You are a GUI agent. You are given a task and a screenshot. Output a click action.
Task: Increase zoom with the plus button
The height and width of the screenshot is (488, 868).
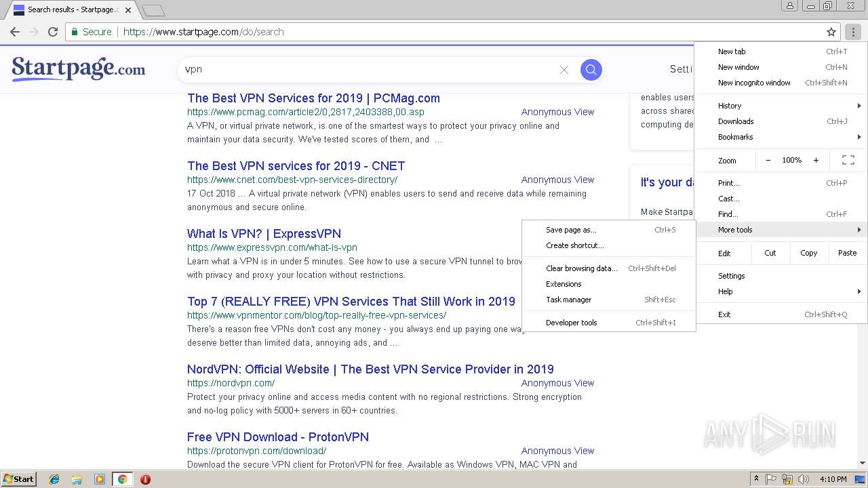click(816, 160)
